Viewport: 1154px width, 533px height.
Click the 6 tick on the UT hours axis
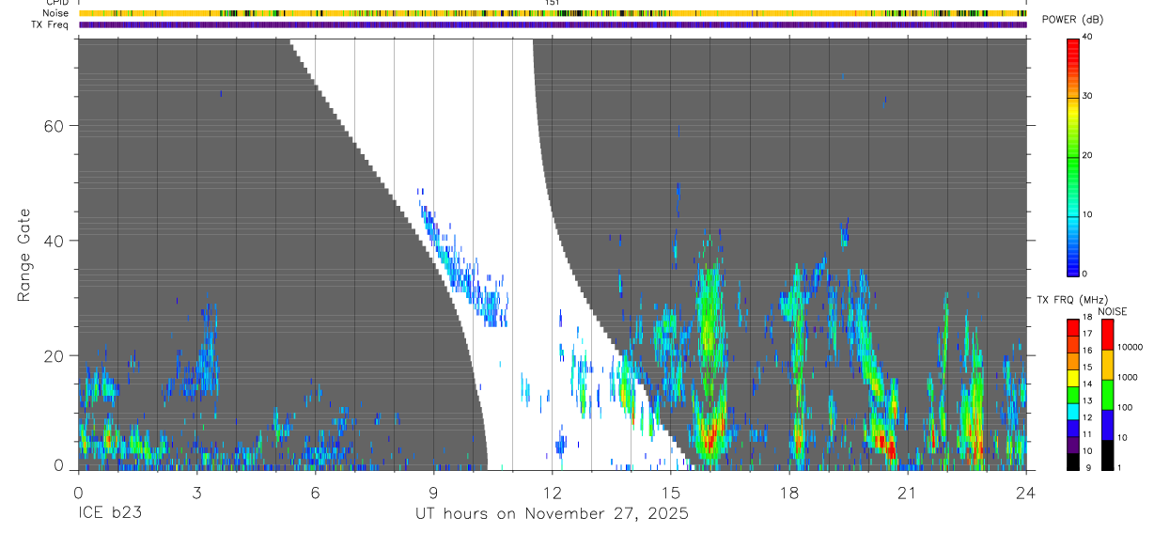(x=315, y=492)
